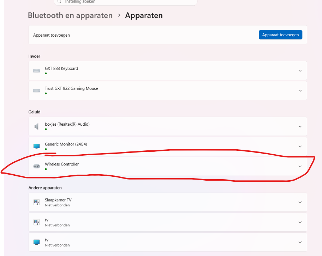Click the Wireless Controller gamepad icon
322x256 pixels.
click(x=37, y=166)
